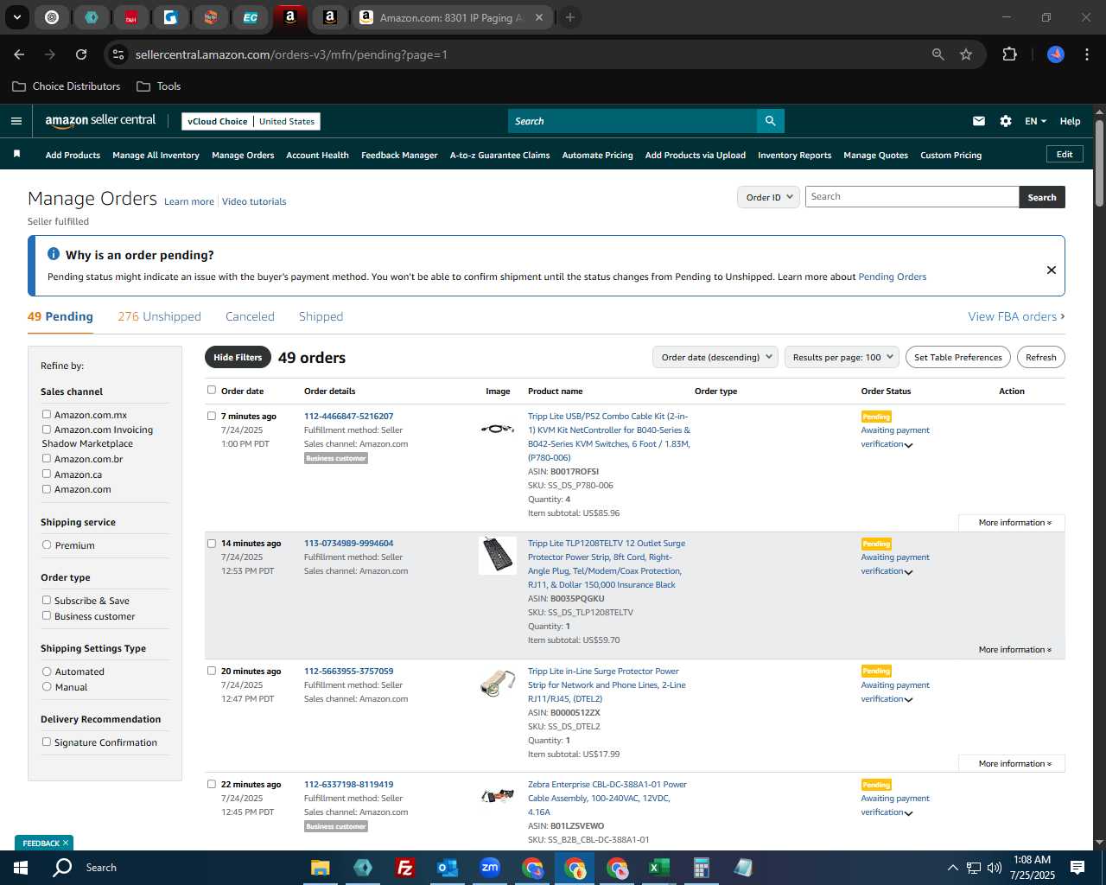Screen dimensions: 1106x885
Task: Select the Manual shipping settings radio
Action: 47,687
